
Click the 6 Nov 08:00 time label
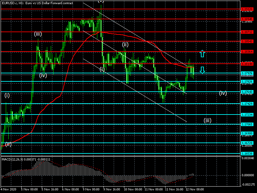[x=71, y=189]
